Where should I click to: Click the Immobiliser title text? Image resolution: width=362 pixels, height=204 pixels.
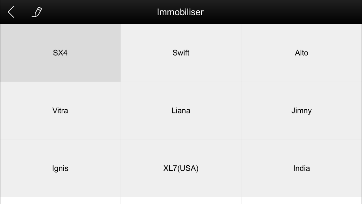coord(180,12)
